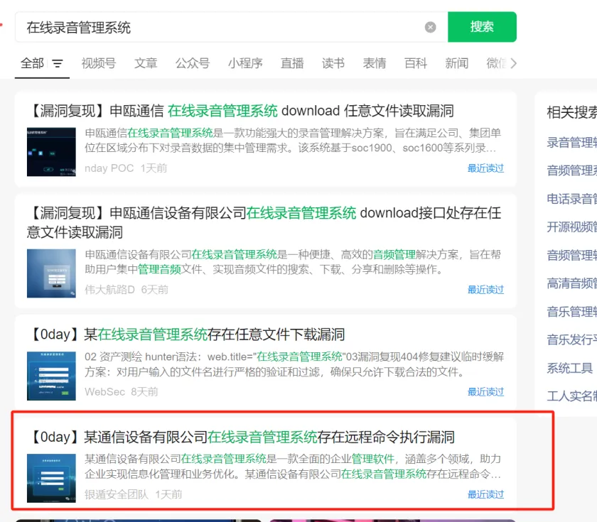597x522 pixels.
Task: Switch to the 直播 tab
Action: click(x=292, y=63)
